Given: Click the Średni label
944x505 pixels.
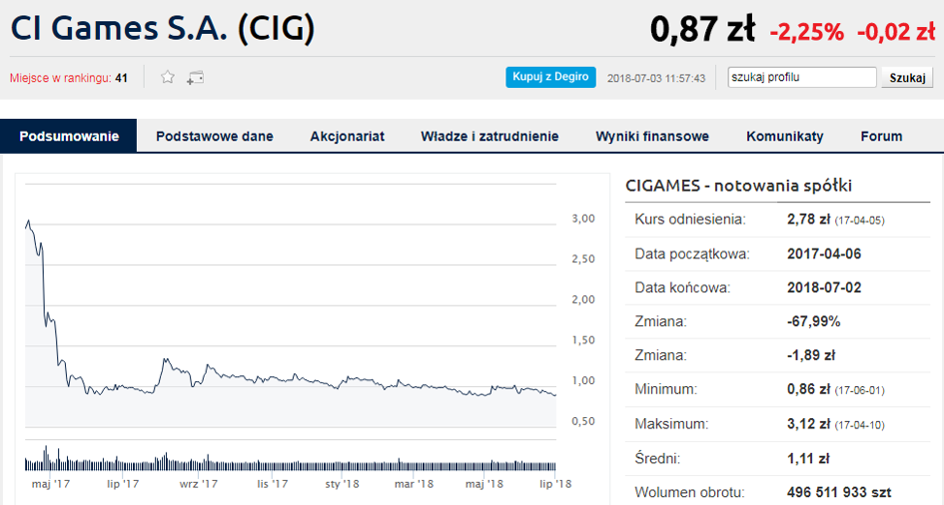Looking at the screenshot, I should point(657,459).
